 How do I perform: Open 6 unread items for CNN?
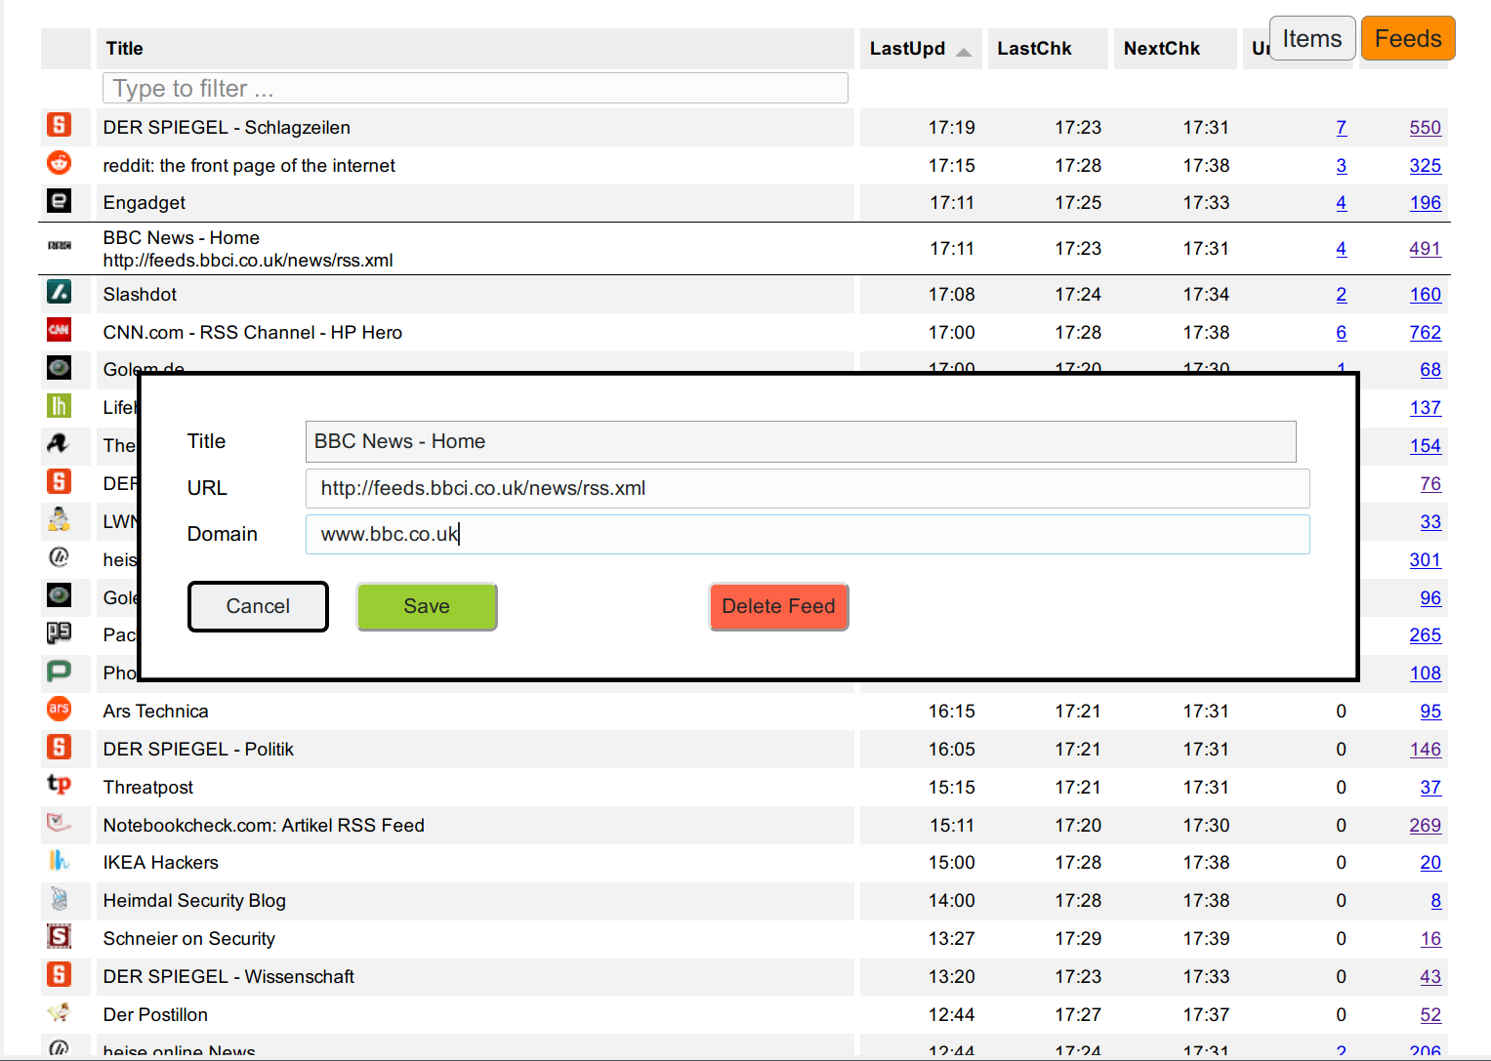(x=1342, y=333)
